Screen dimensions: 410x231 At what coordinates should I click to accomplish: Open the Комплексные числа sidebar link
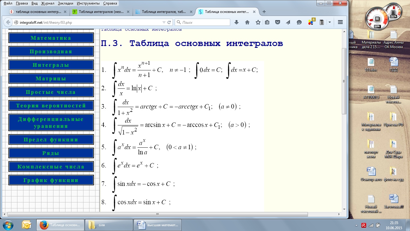click(x=51, y=167)
